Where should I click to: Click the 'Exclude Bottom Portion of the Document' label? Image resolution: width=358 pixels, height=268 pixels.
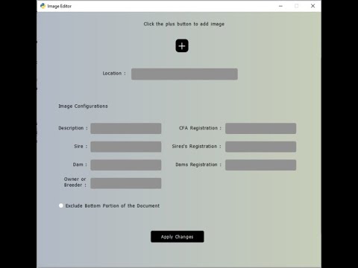click(113, 205)
